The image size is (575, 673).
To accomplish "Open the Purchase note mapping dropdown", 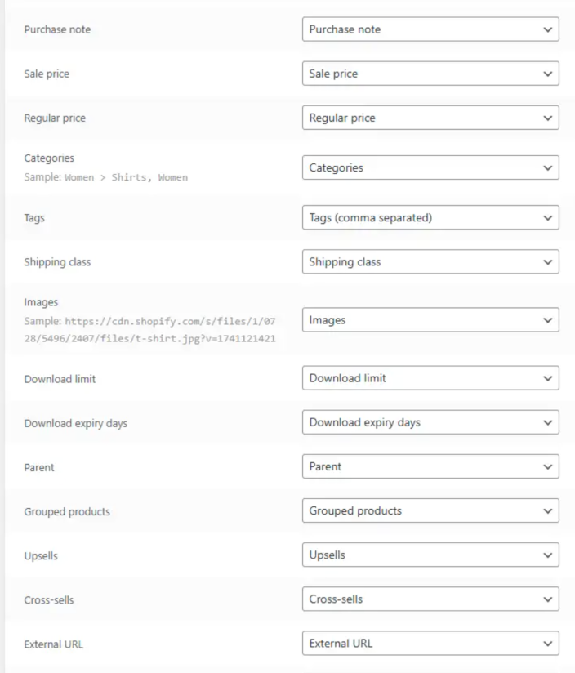I will click(430, 29).
